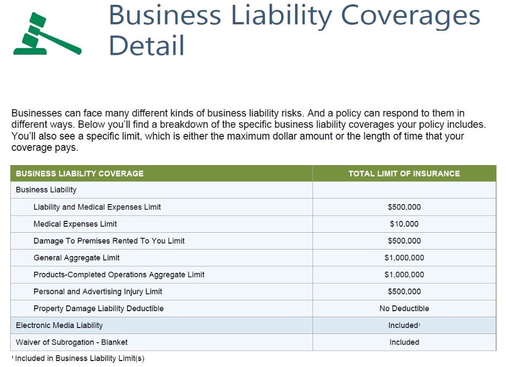Select the Property Damage Liability Deductible label
Image resolution: width=506 pixels, height=367 pixels.
[x=98, y=309]
